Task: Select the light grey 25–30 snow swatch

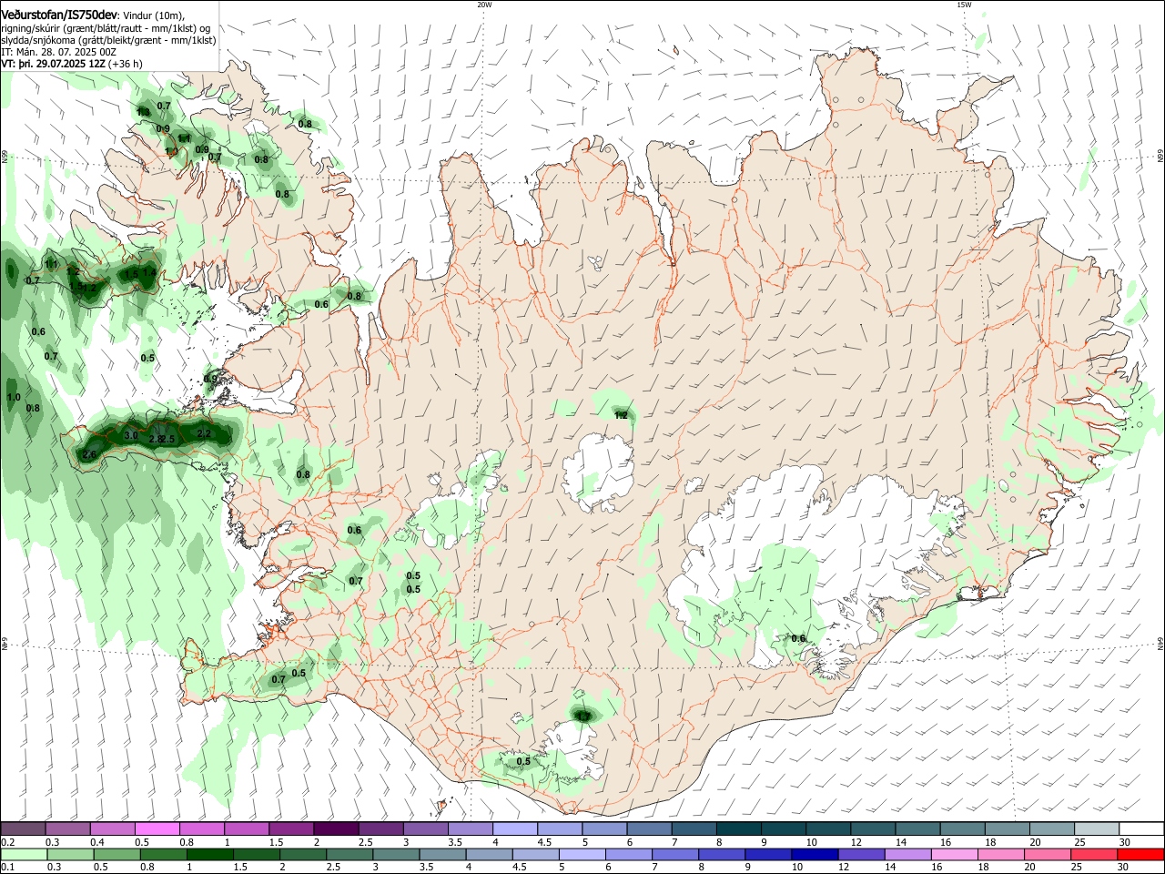Action: pos(1097,829)
